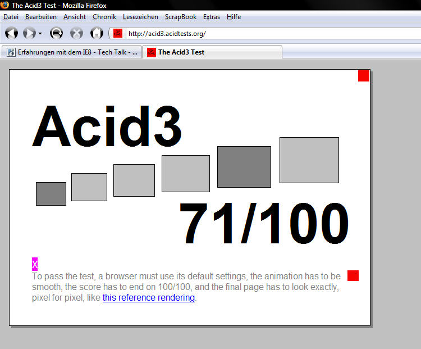Click the Acid3 heading text

coord(107,126)
